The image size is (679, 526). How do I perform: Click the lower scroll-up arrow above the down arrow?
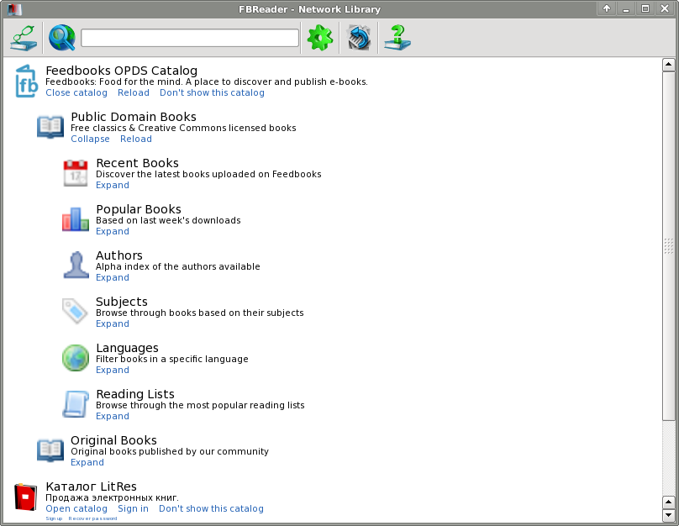[x=669, y=502]
